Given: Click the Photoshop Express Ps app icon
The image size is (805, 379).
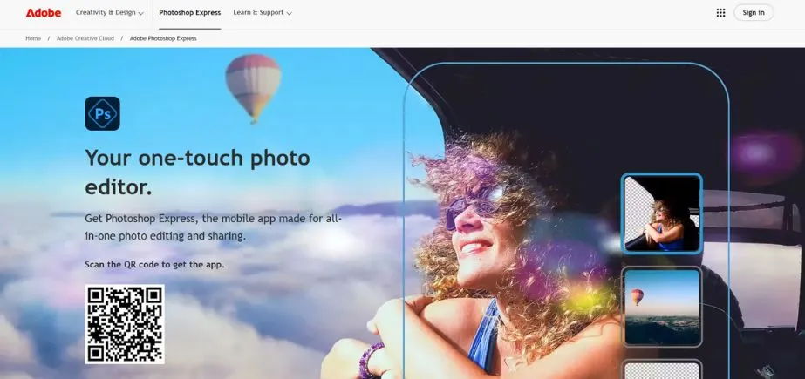Looking at the screenshot, I should coord(103,113).
